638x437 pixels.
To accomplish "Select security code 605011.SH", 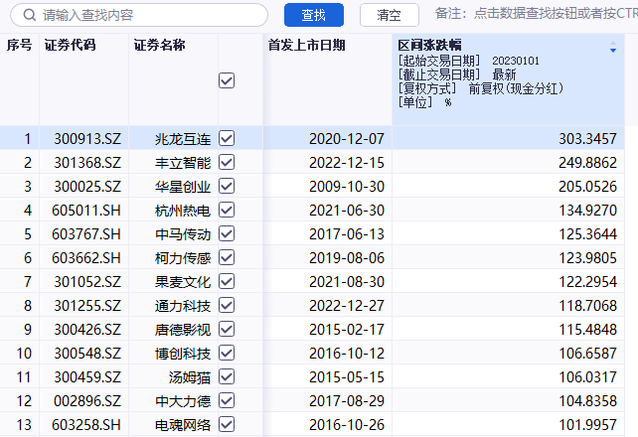I will click(86, 211).
